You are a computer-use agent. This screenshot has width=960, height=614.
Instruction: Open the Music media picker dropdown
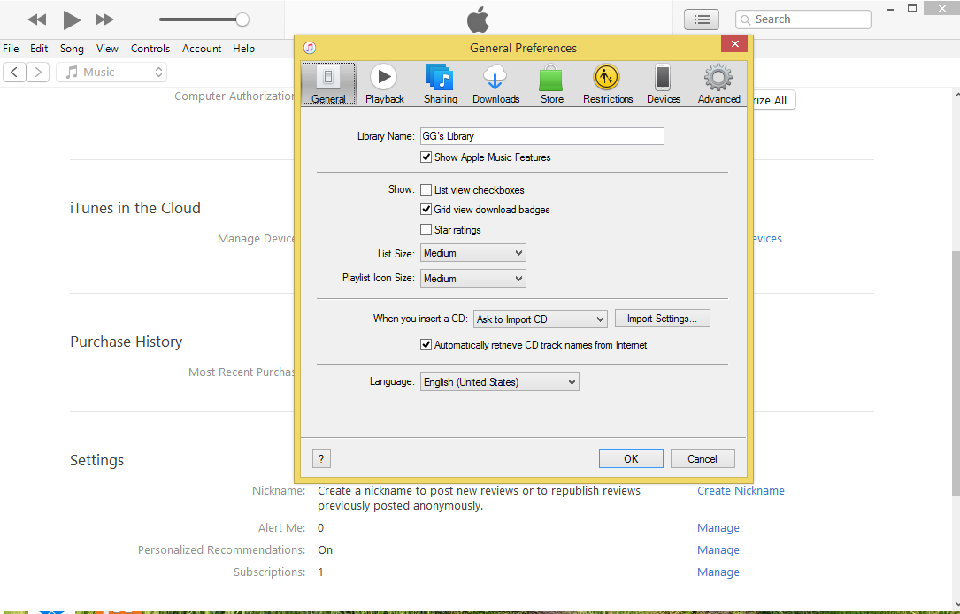tap(111, 73)
